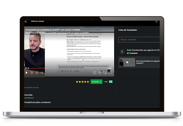The height and width of the screenshot is (126, 183).
Task: Rate the lesson five stars
Action: click(88, 82)
